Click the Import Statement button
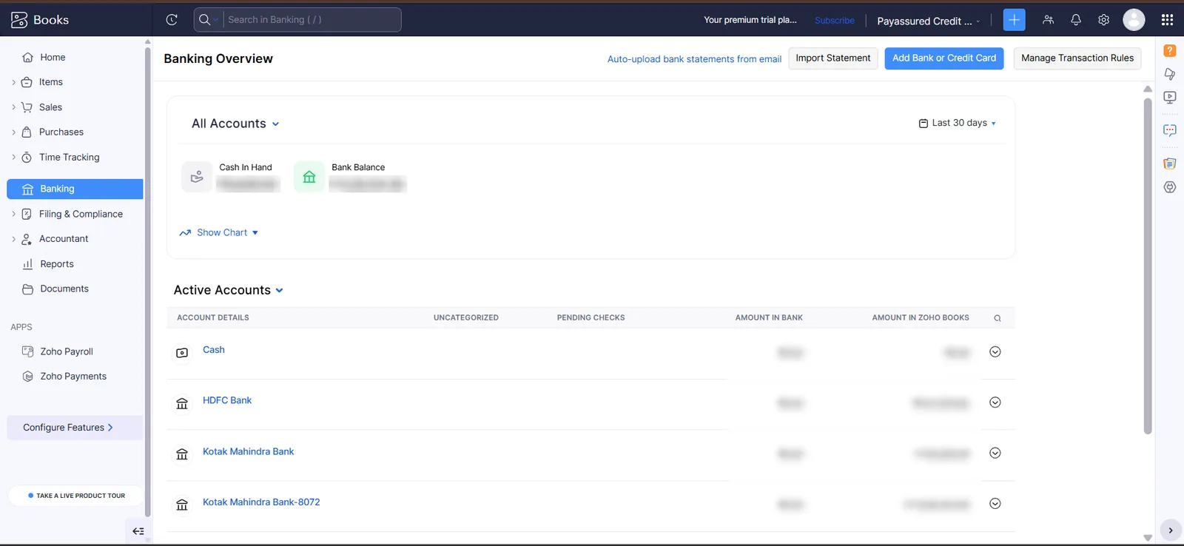1184x546 pixels. click(x=833, y=58)
